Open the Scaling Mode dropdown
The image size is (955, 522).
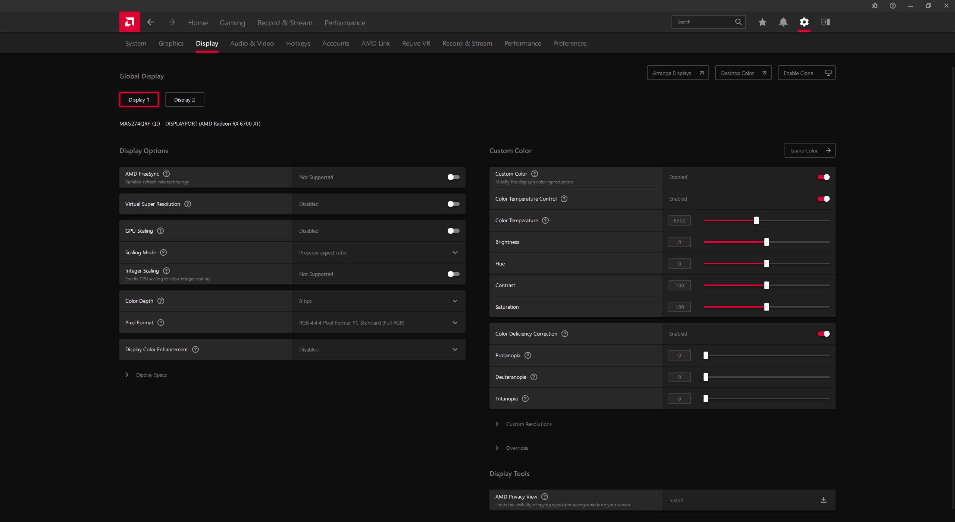point(455,252)
